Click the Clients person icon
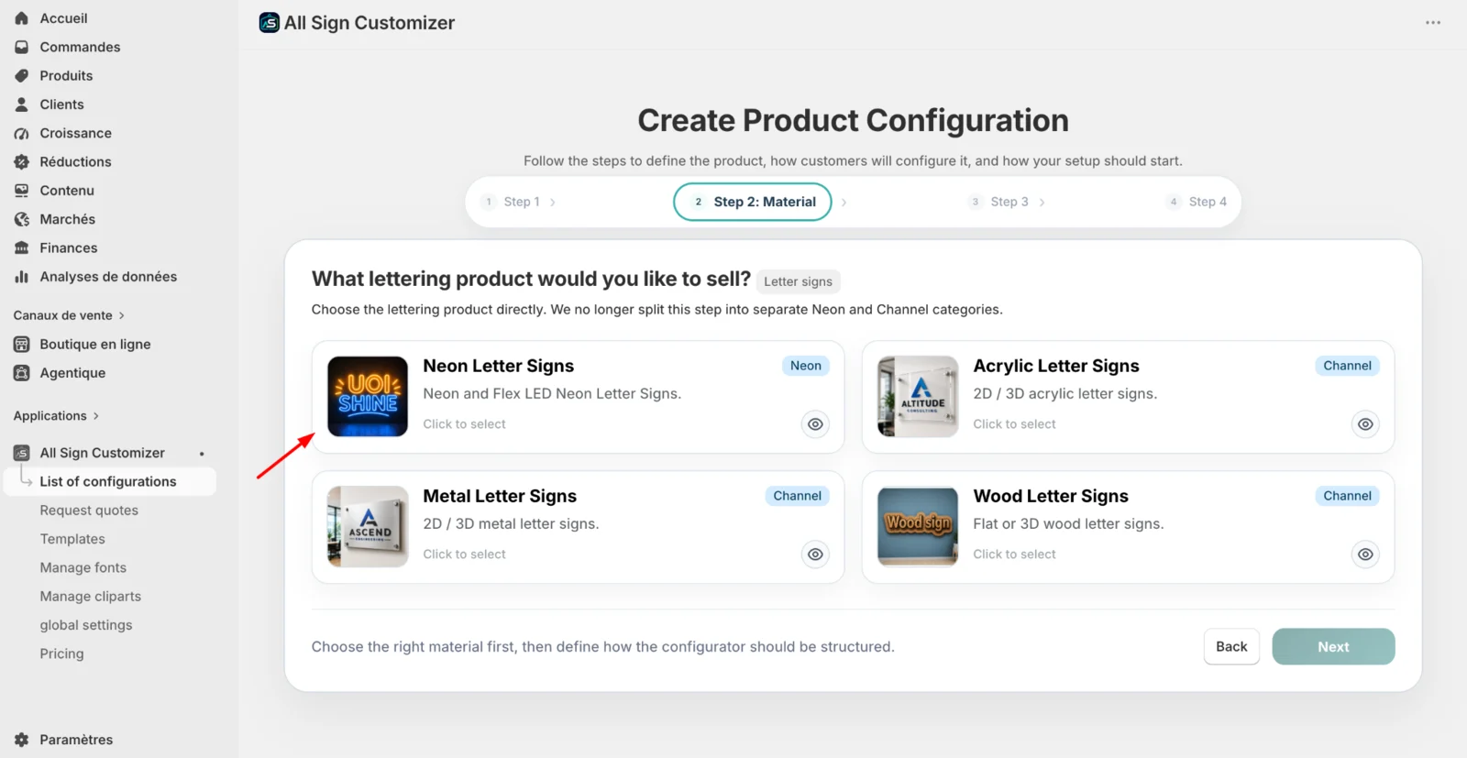 click(22, 104)
